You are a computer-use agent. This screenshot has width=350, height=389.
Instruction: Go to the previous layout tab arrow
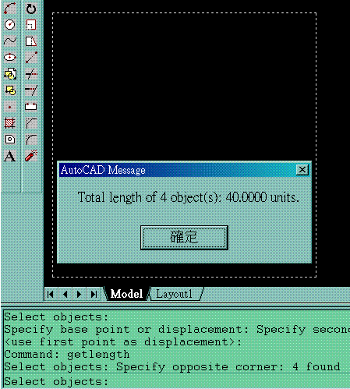pyautogui.click(x=65, y=294)
